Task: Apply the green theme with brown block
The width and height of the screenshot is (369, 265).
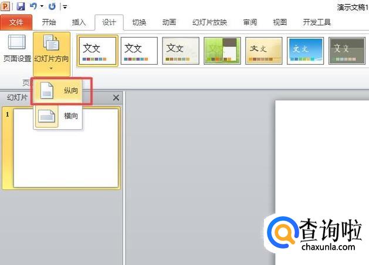Action: [x=222, y=50]
